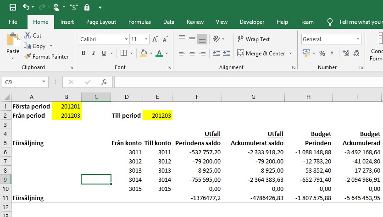The image size is (383, 217).
Task: Toggle Bottom Align vertical alignment
Action: pyautogui.click(x=202, y=39)
